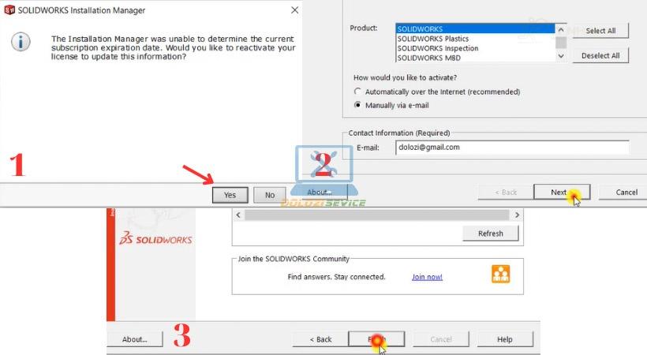Click the E-mail input field
Viewport: 647px width, 355px height.
[512, 148]
